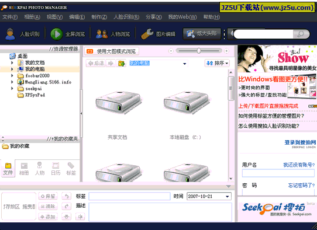Click the zoom-in plus button
The image size is (317, 230).
226,51
